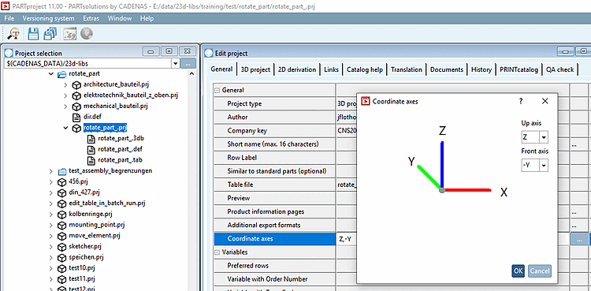Close the Coordinate axes dialog
The height and width of the screenshot is (291, 591).
tap(545, 101)
